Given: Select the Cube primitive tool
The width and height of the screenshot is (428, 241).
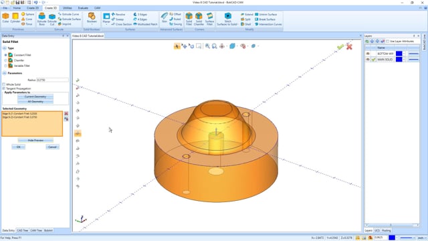Looking at the screenshot, I should [x=5, y=18].
